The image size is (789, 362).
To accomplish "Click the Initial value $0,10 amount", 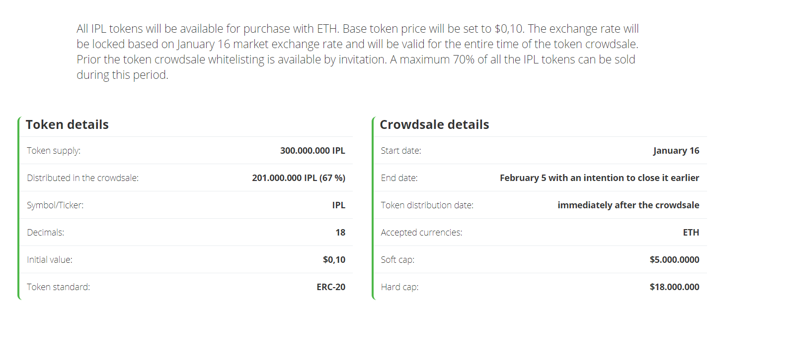I will pos(334,260).
